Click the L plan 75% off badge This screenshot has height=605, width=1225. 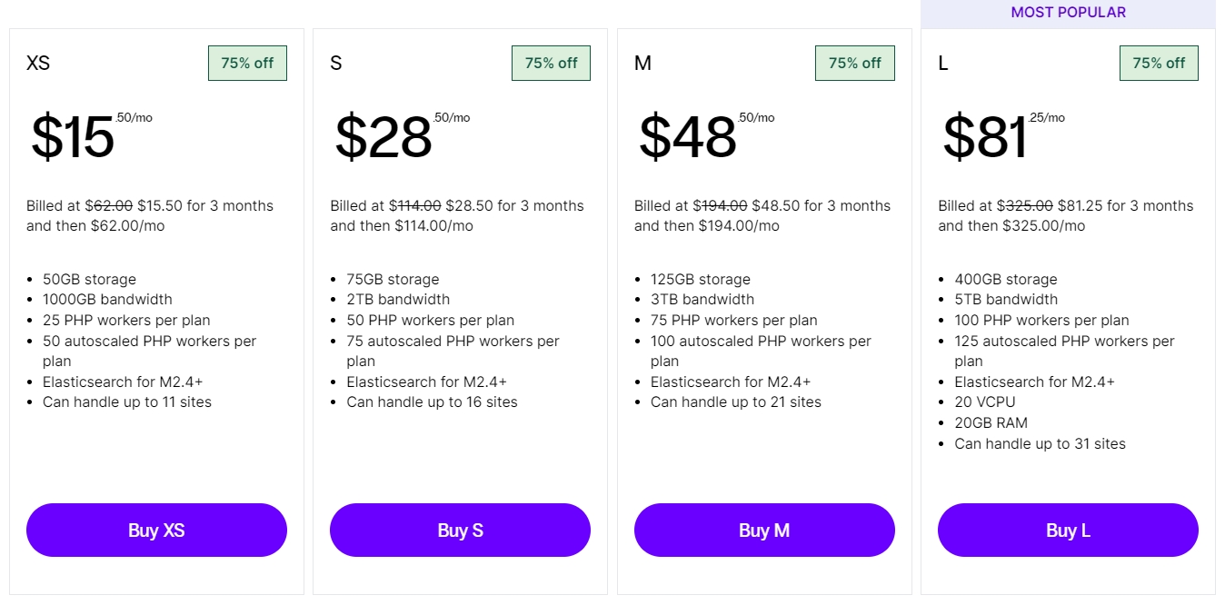coord(1159,63)
